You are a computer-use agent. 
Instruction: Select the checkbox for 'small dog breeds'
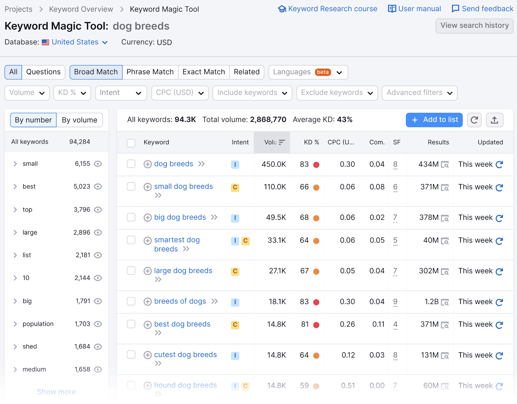click(131, 187)
